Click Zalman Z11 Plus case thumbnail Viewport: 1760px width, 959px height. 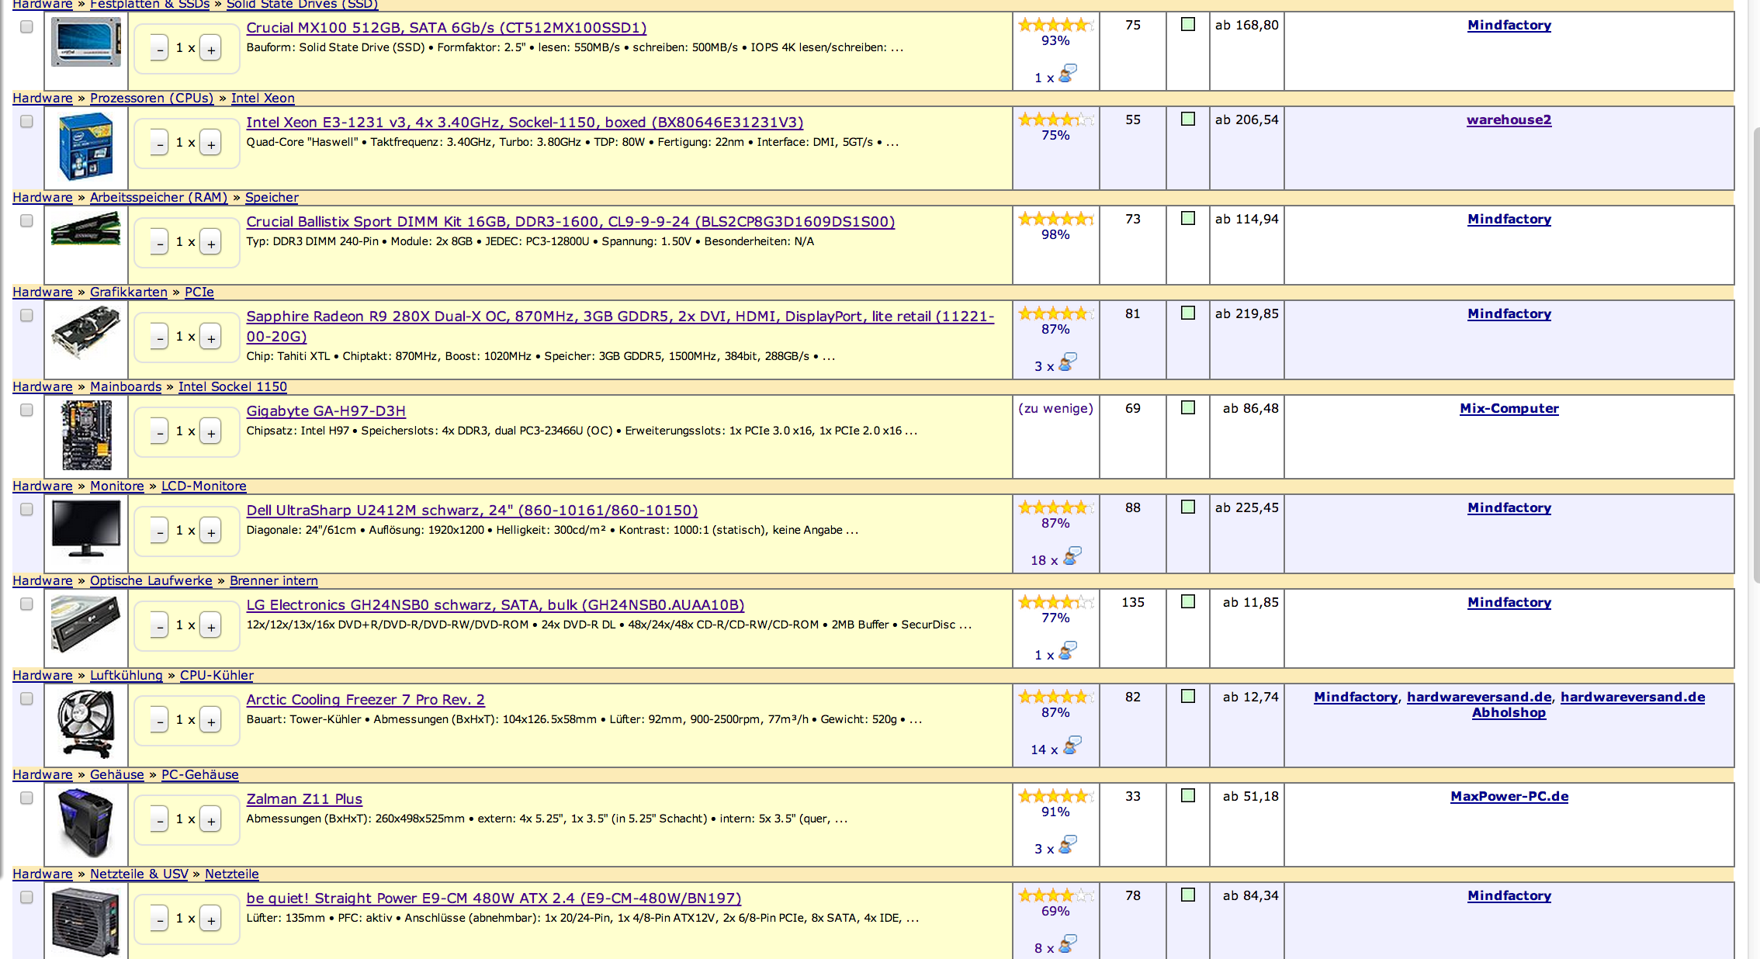coord(86,822)
